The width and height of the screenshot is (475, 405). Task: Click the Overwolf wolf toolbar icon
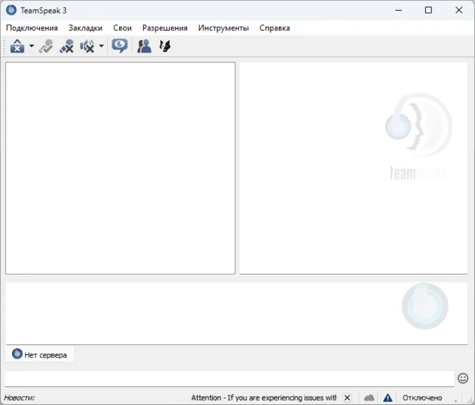coord(165,46)
